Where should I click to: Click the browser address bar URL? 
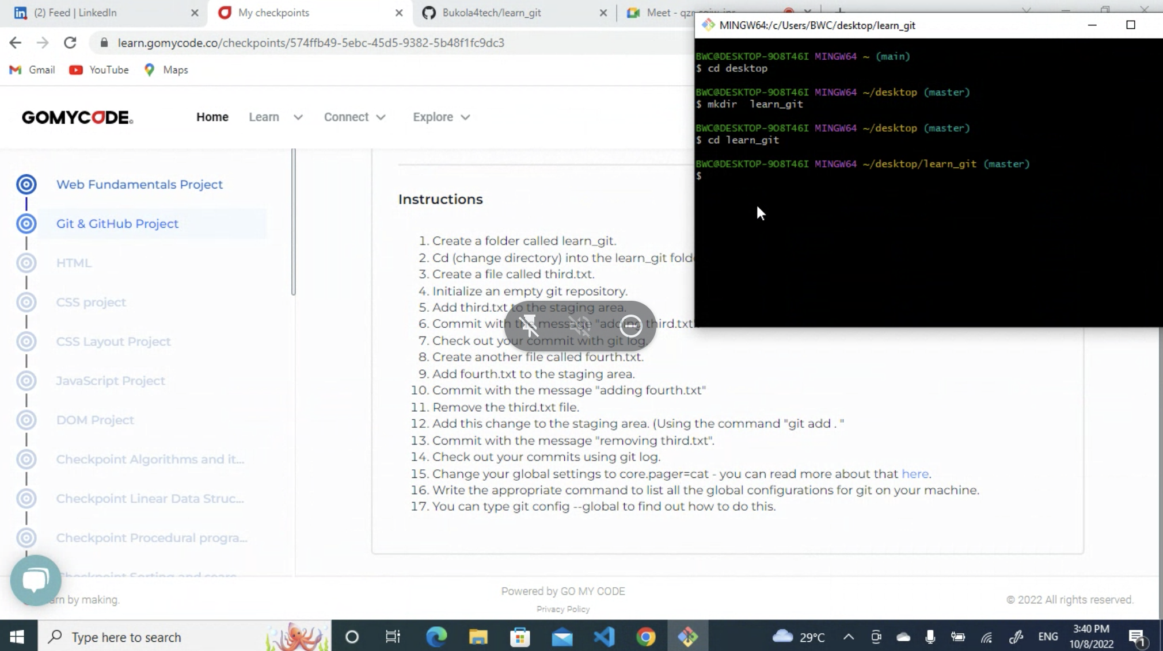tap(311, 43)
